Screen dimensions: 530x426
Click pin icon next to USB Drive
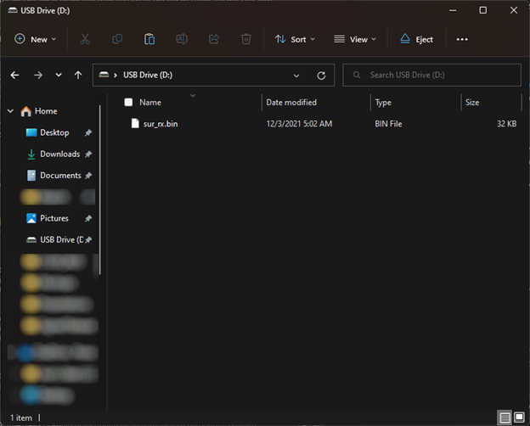click(88, 240)
